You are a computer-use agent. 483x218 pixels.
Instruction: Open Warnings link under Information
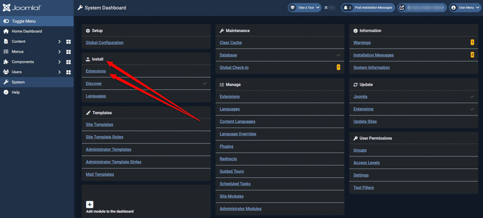click(362, 43)
